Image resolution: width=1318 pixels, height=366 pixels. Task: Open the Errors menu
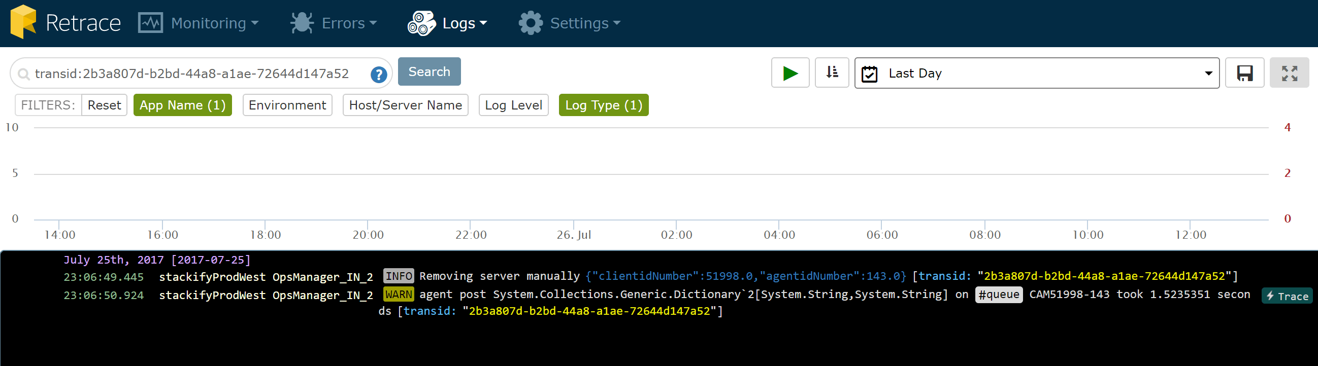point(349,23)
